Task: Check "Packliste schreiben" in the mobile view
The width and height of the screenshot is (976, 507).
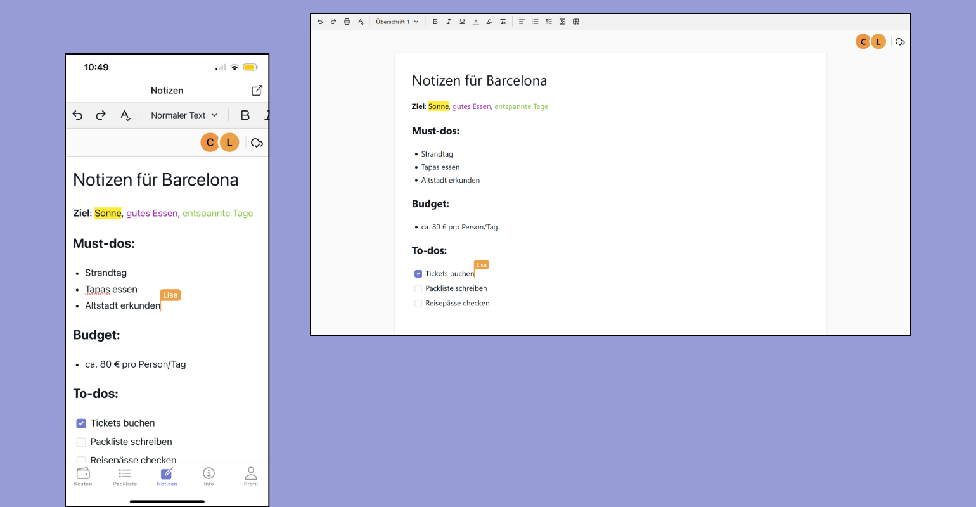Action: click(81, 442)
